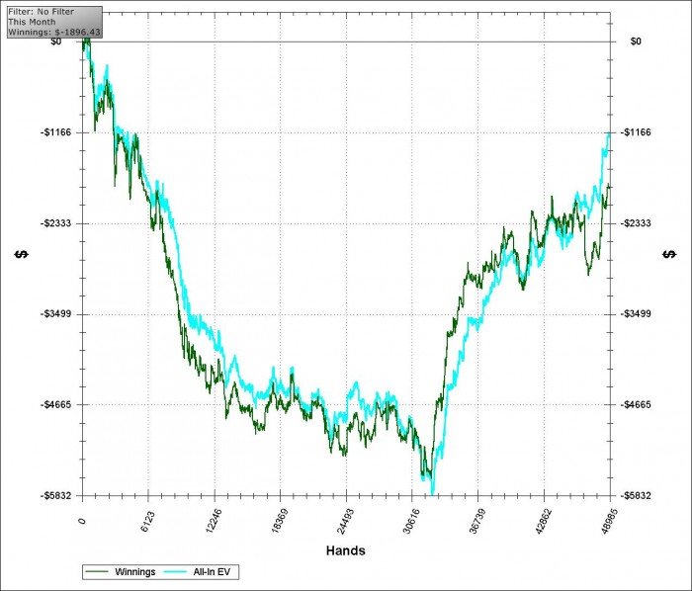Click the 'Winnings: $-1896.43' summary text

tap(54, 33)
